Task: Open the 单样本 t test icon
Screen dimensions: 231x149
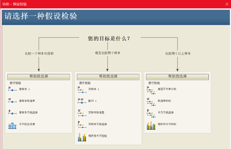Action: (12, 89)
